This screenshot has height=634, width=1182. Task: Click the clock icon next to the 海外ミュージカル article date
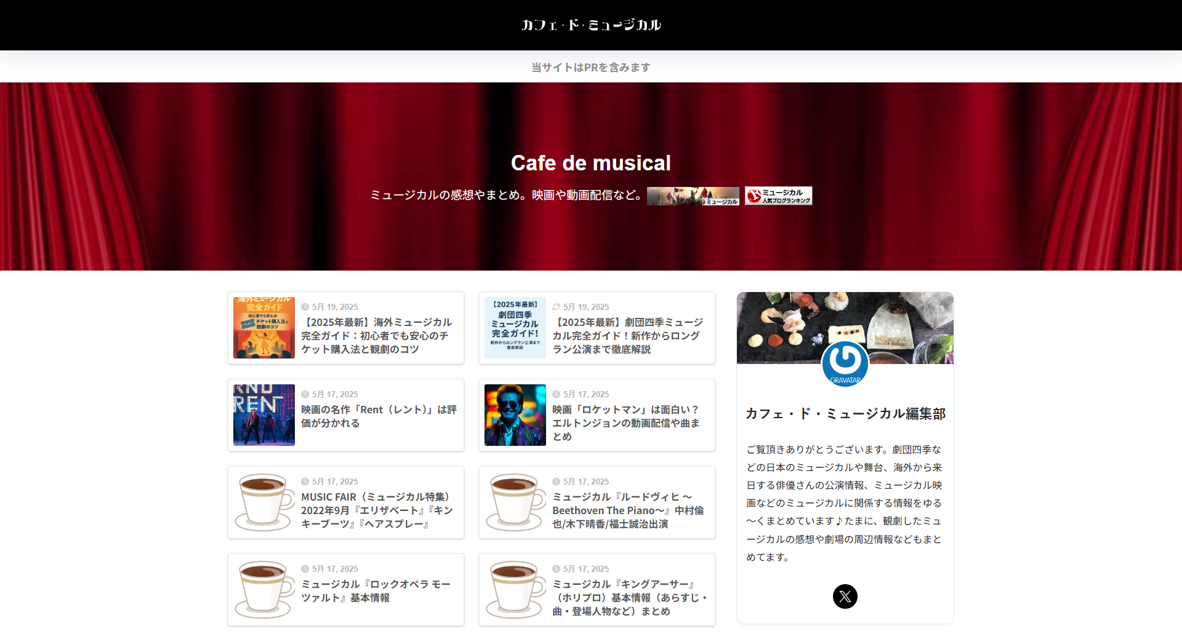click(306, 306)
